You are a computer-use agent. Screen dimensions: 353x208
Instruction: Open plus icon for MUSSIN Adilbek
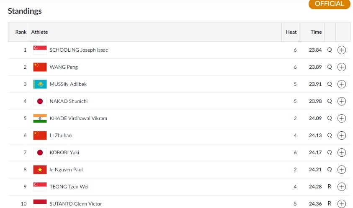coord(342,84)
